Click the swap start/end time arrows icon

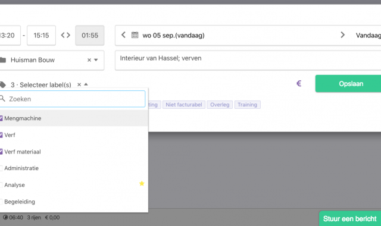(65, 35)
